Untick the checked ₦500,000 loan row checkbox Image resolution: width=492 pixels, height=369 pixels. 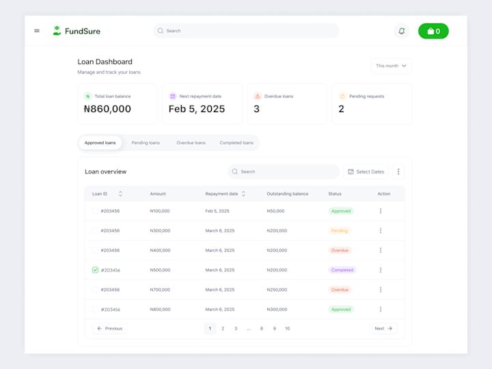click(x=95, y=270)
